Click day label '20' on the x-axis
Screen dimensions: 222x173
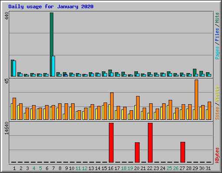[x=137, y=168]
